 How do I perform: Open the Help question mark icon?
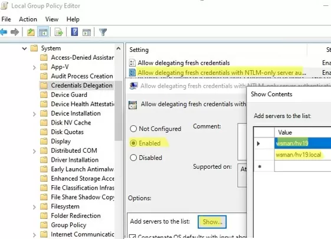coord(74,32)
